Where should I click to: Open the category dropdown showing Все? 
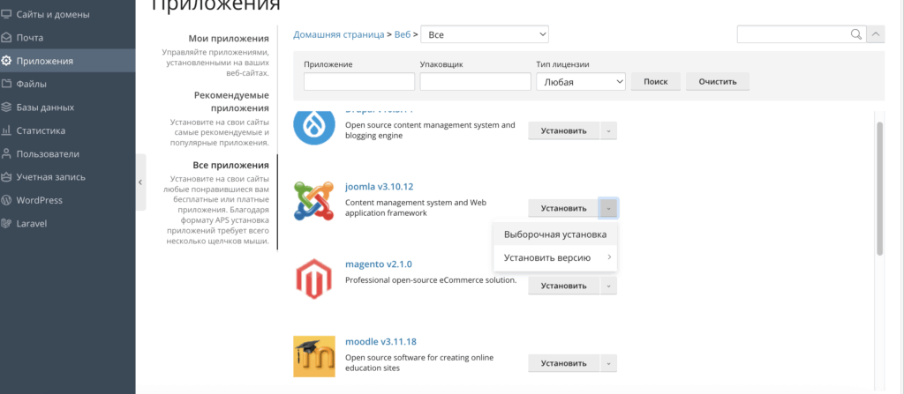485,34
